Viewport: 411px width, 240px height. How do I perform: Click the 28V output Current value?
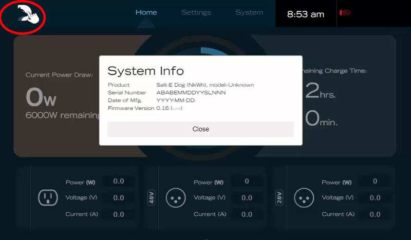375,214
